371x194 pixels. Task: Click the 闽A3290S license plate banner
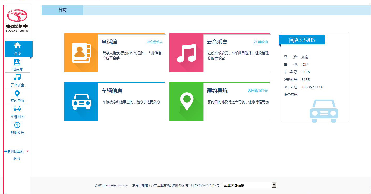[x=302, y=40]
